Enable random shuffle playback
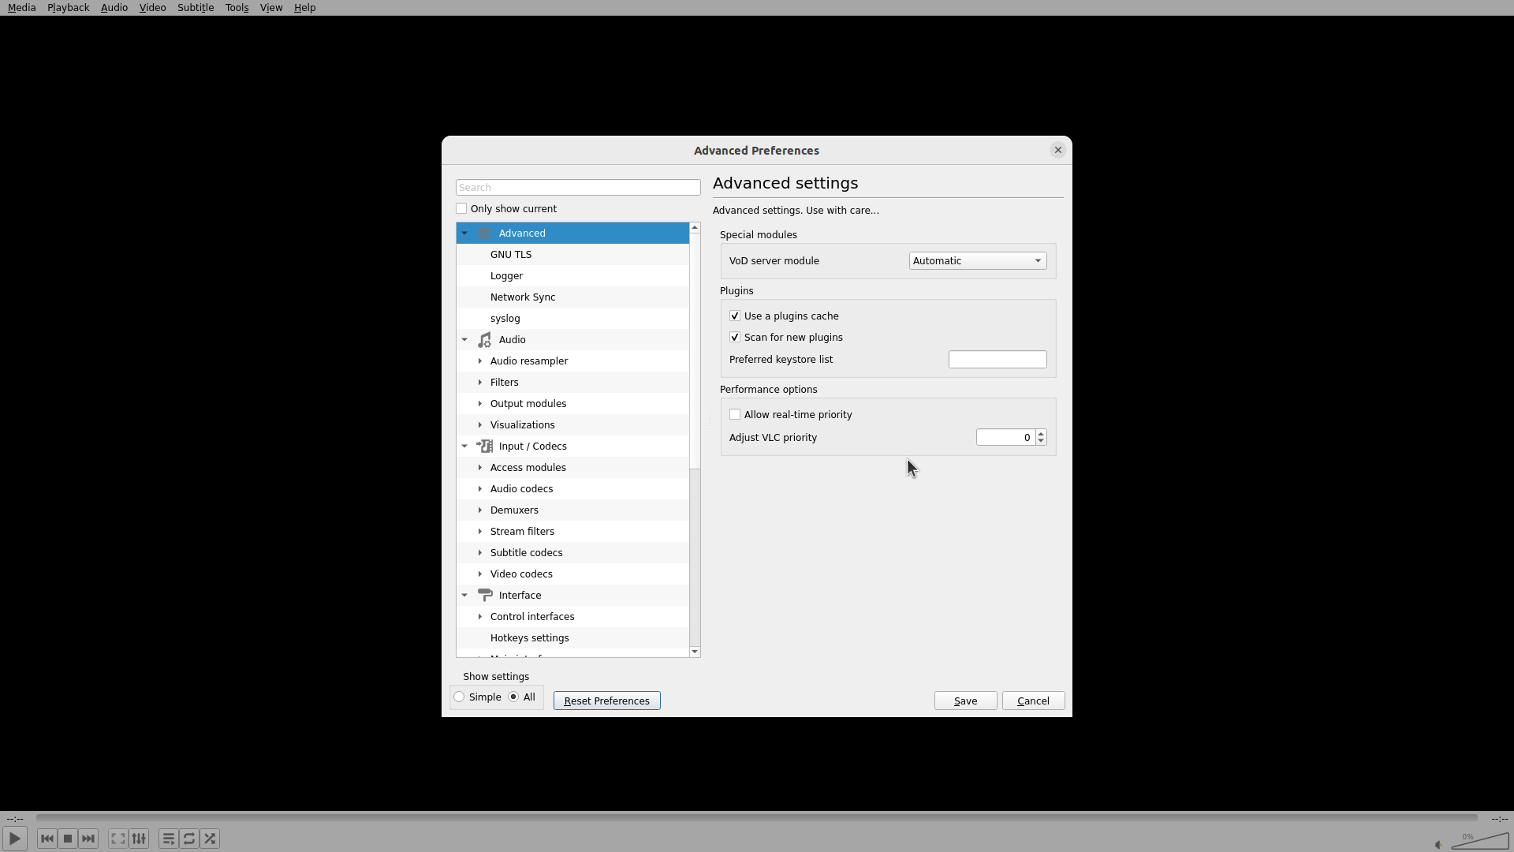The height and width of the screenshot is (852, 1514). click(x=210, y=839)
